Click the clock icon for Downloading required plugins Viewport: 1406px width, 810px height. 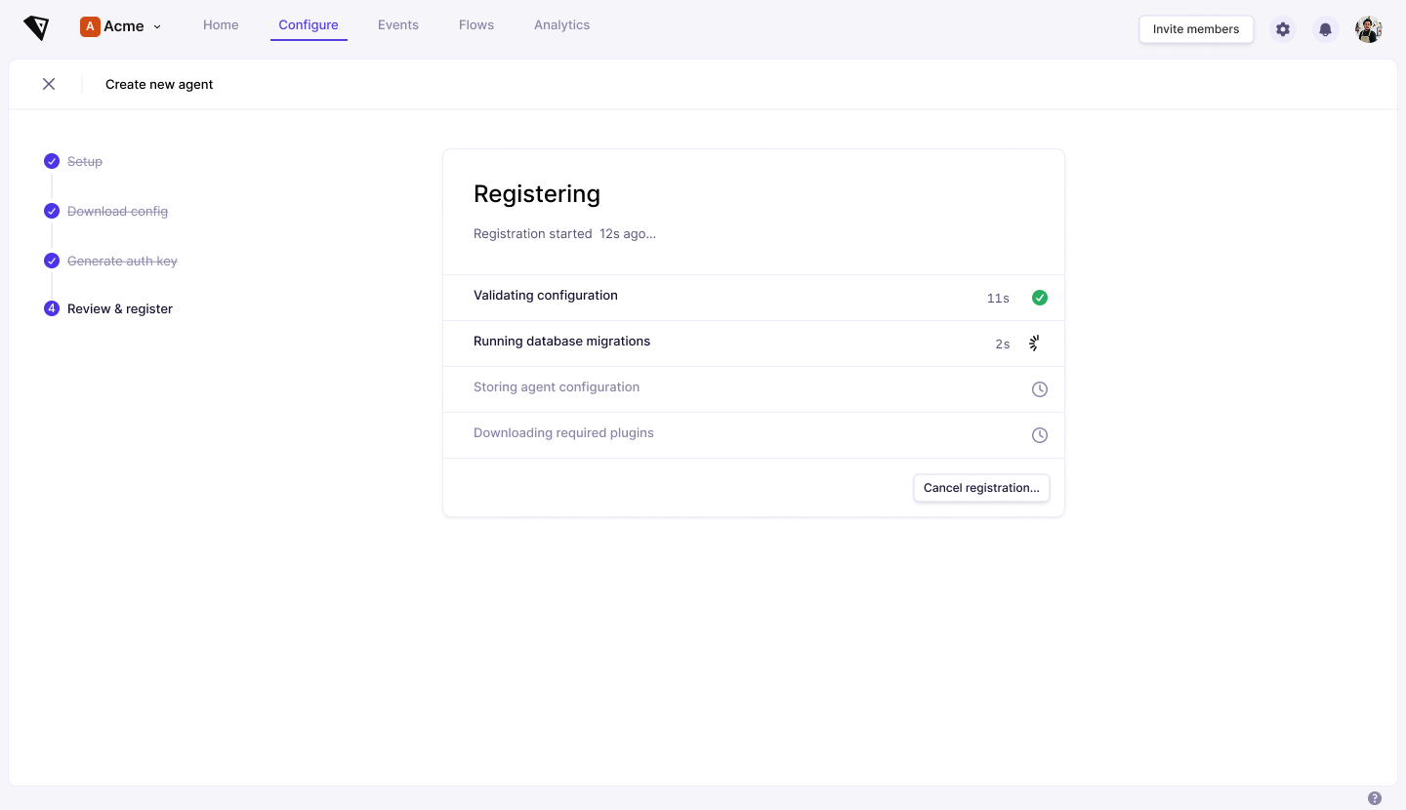(x=1040, y=435)
